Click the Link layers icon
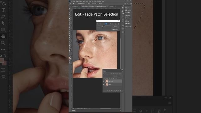This screenshot has width=201, height=113. coord(107,91)
